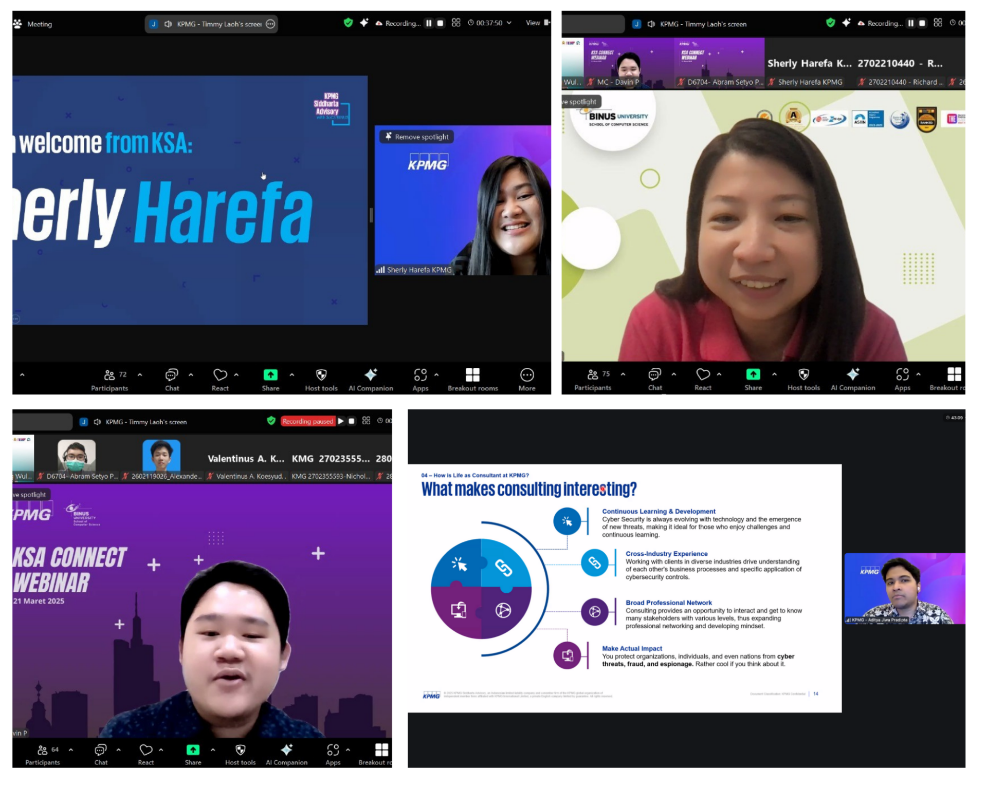Click the red Recording paused indicator

point(307,421)
